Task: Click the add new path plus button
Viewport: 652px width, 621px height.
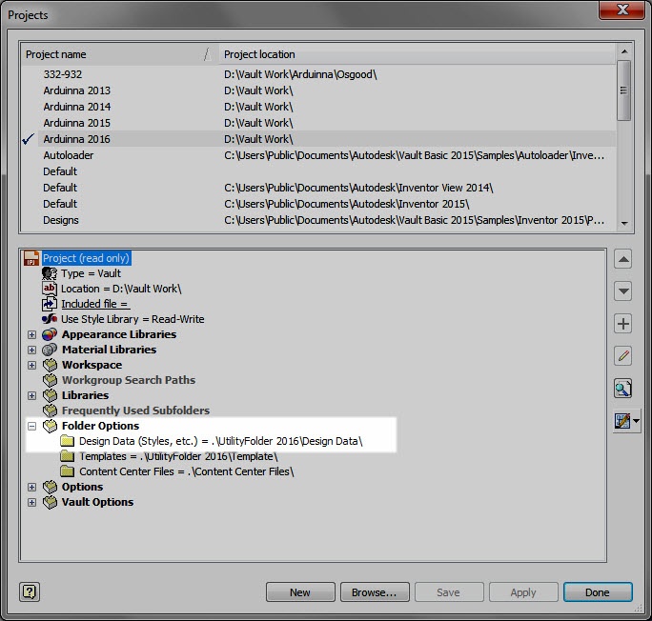Action: coord(622,324)
